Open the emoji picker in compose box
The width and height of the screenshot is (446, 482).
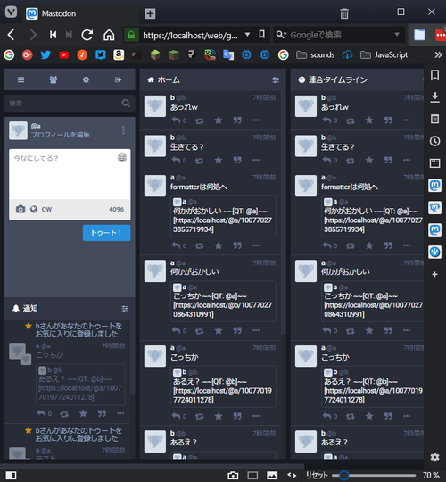tap(122, 157)
